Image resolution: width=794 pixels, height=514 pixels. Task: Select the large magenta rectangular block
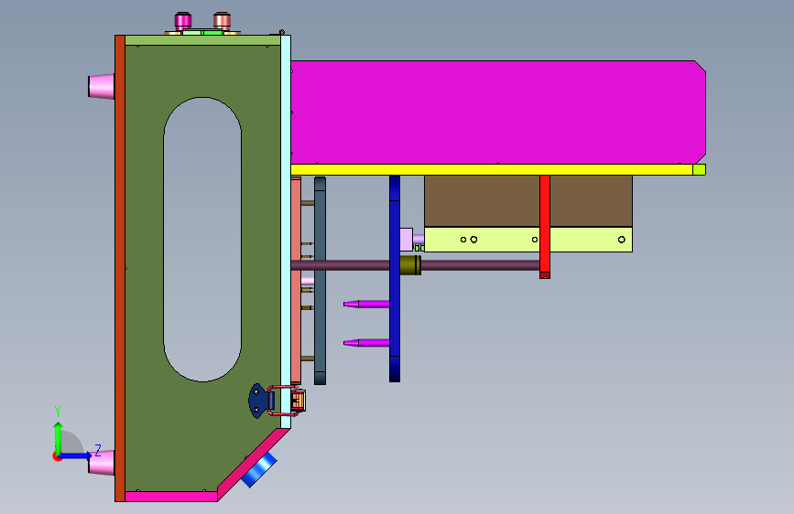(x=498, y=112)
